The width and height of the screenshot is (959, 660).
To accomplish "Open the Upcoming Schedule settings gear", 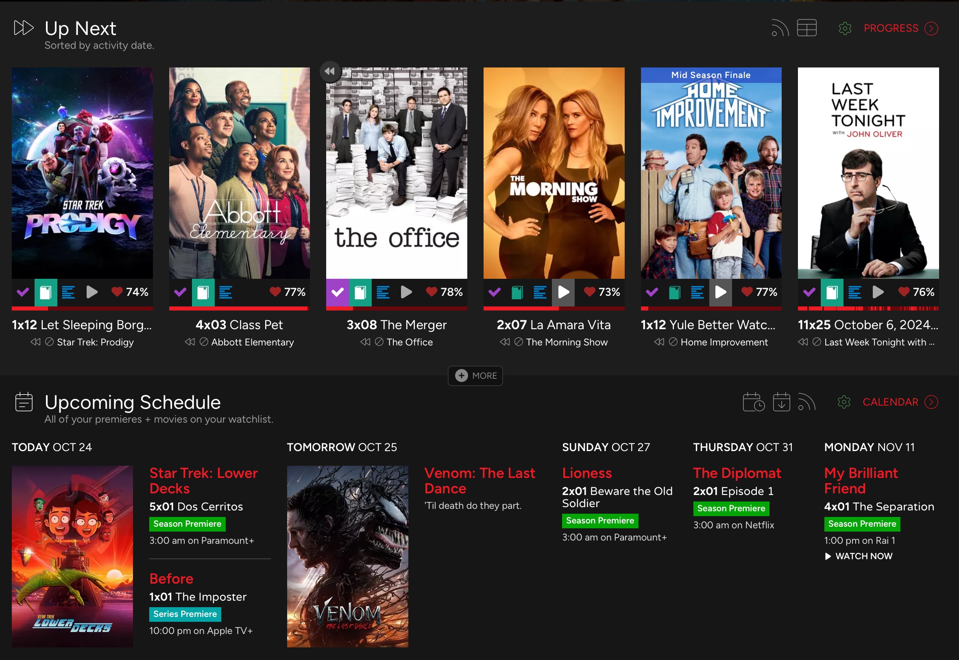I will point(843,402).
